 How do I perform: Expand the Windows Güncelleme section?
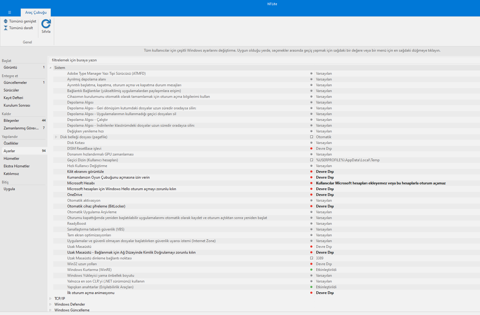click(x=50, y=310)
